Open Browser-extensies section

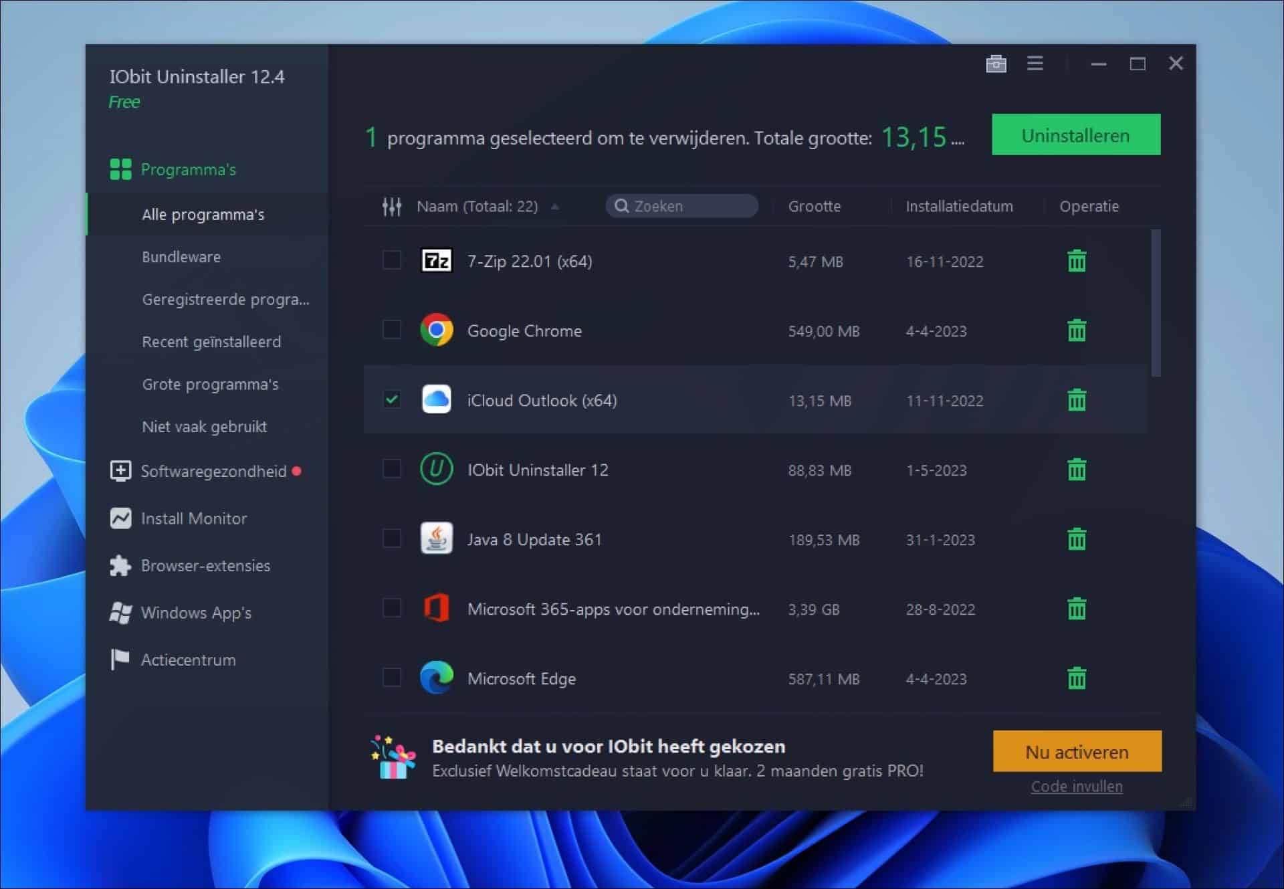coord(207,566)
